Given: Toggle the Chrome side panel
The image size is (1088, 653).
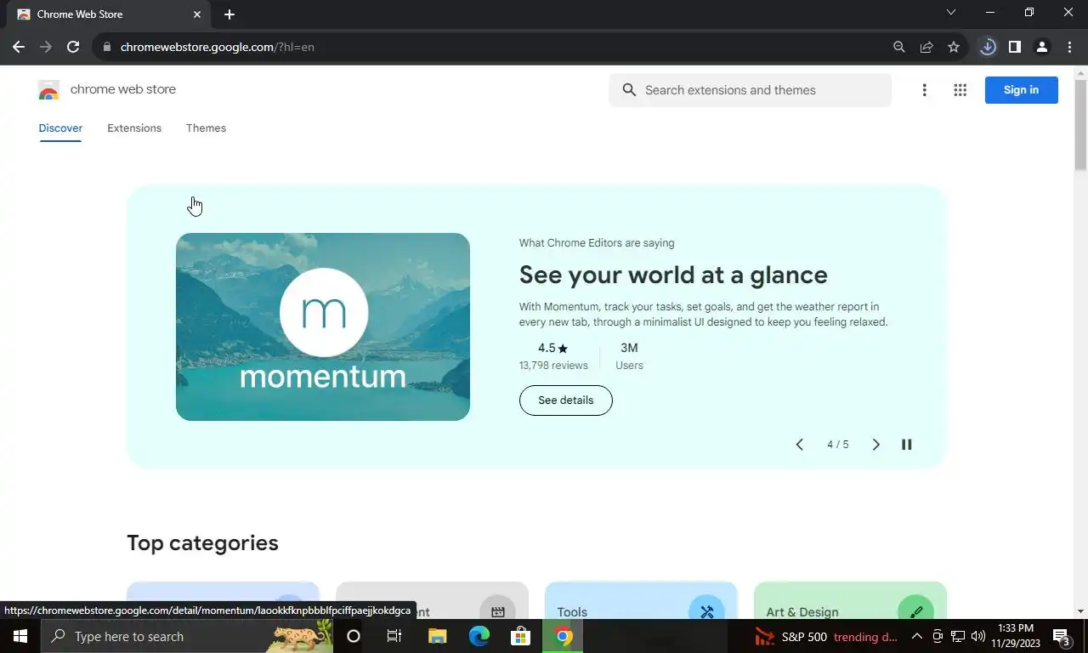Looking at the screenshot, I should click(x=1015, y=47).
